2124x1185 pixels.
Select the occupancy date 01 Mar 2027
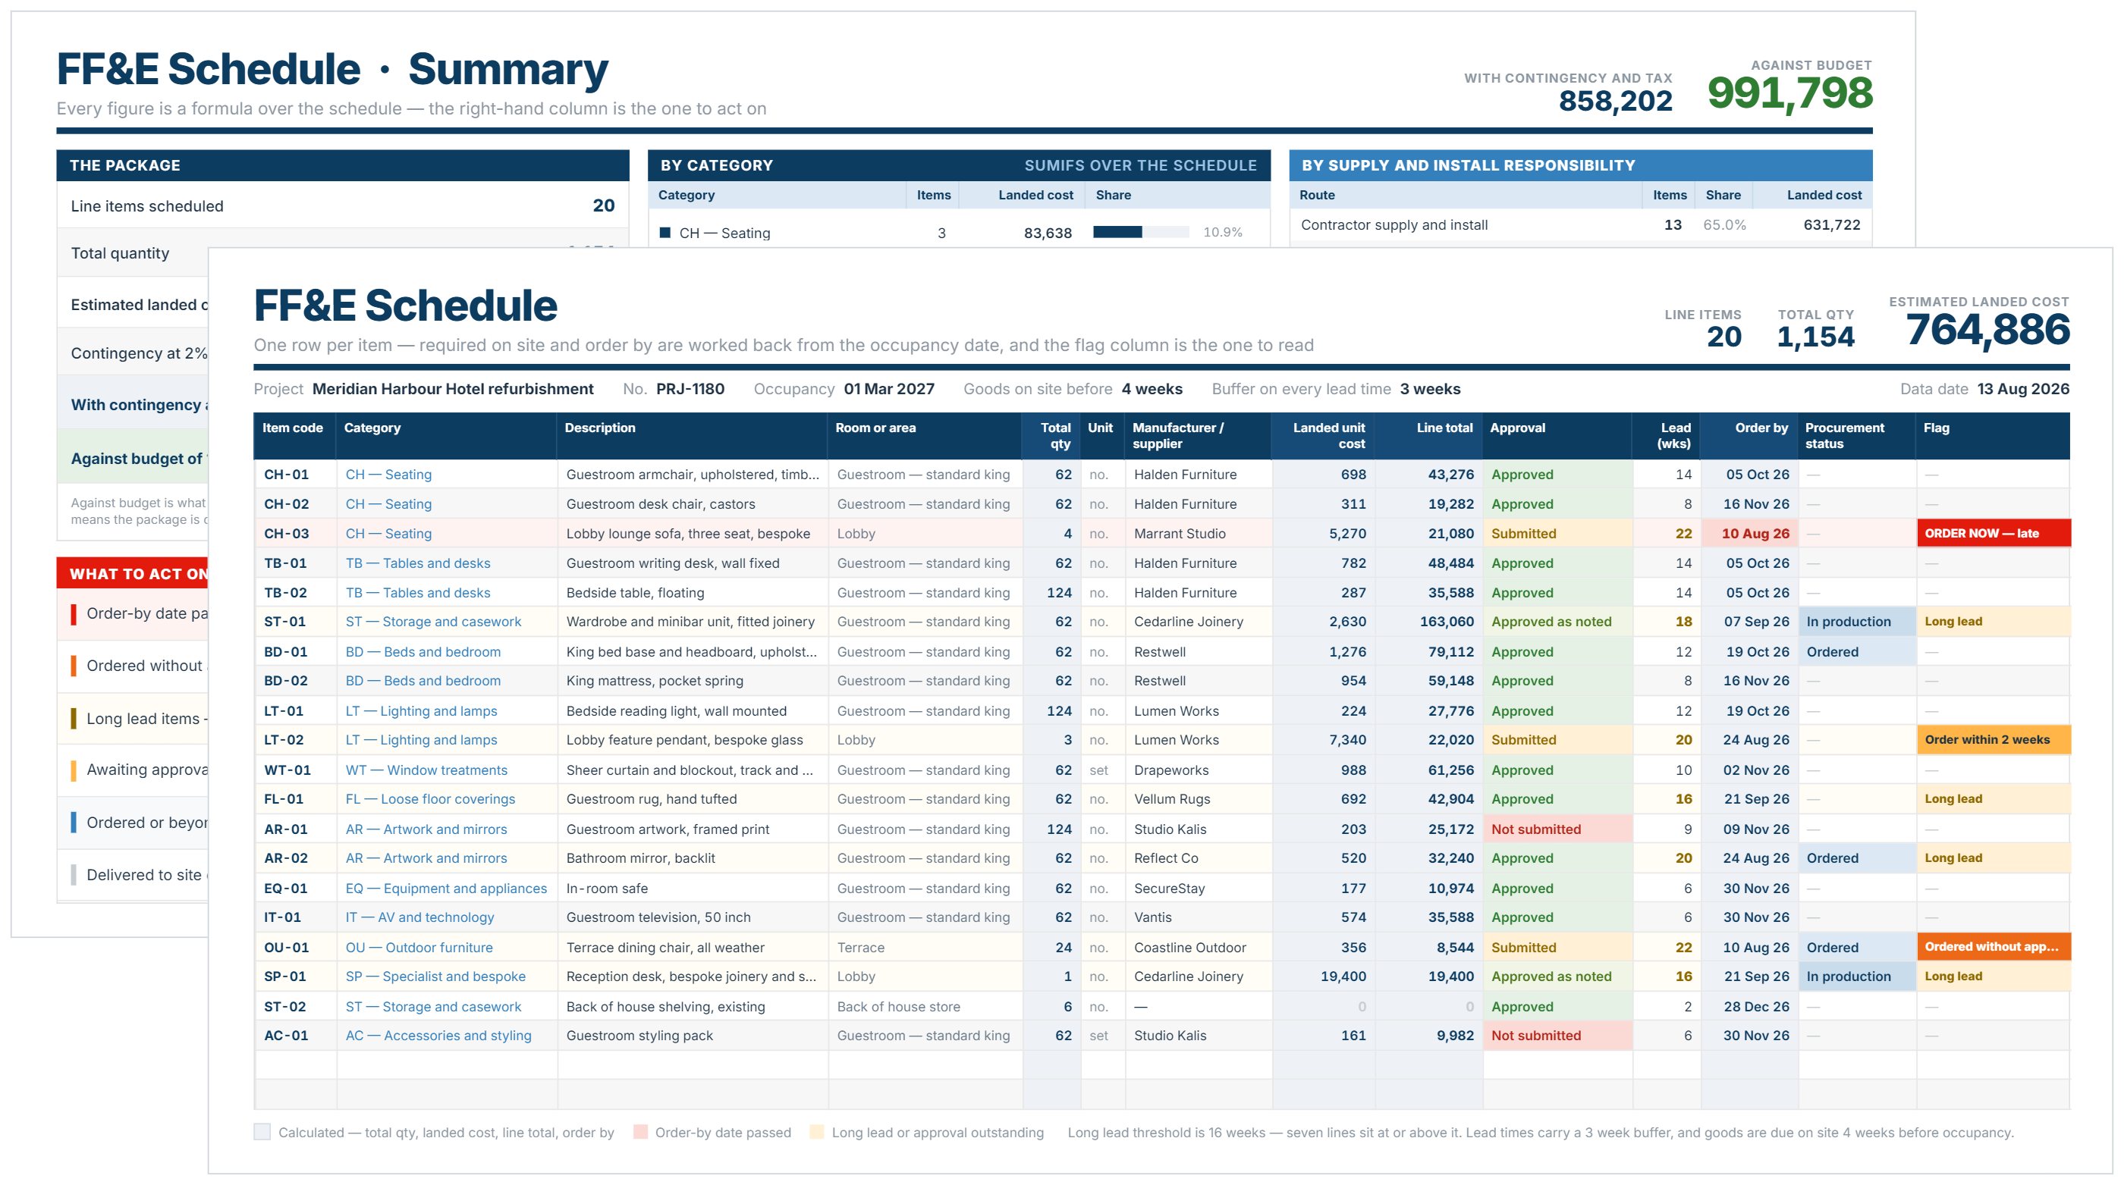[889, 389]
